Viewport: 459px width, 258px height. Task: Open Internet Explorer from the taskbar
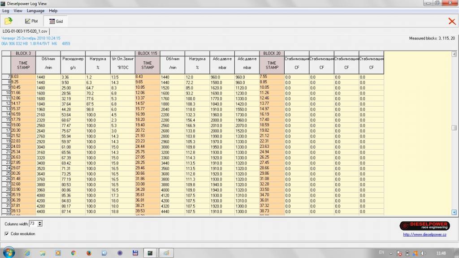pos(26,253)
